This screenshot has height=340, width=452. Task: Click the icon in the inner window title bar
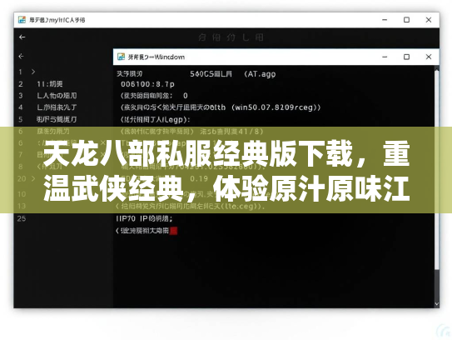pyautogui.click(x=121, y=57)
